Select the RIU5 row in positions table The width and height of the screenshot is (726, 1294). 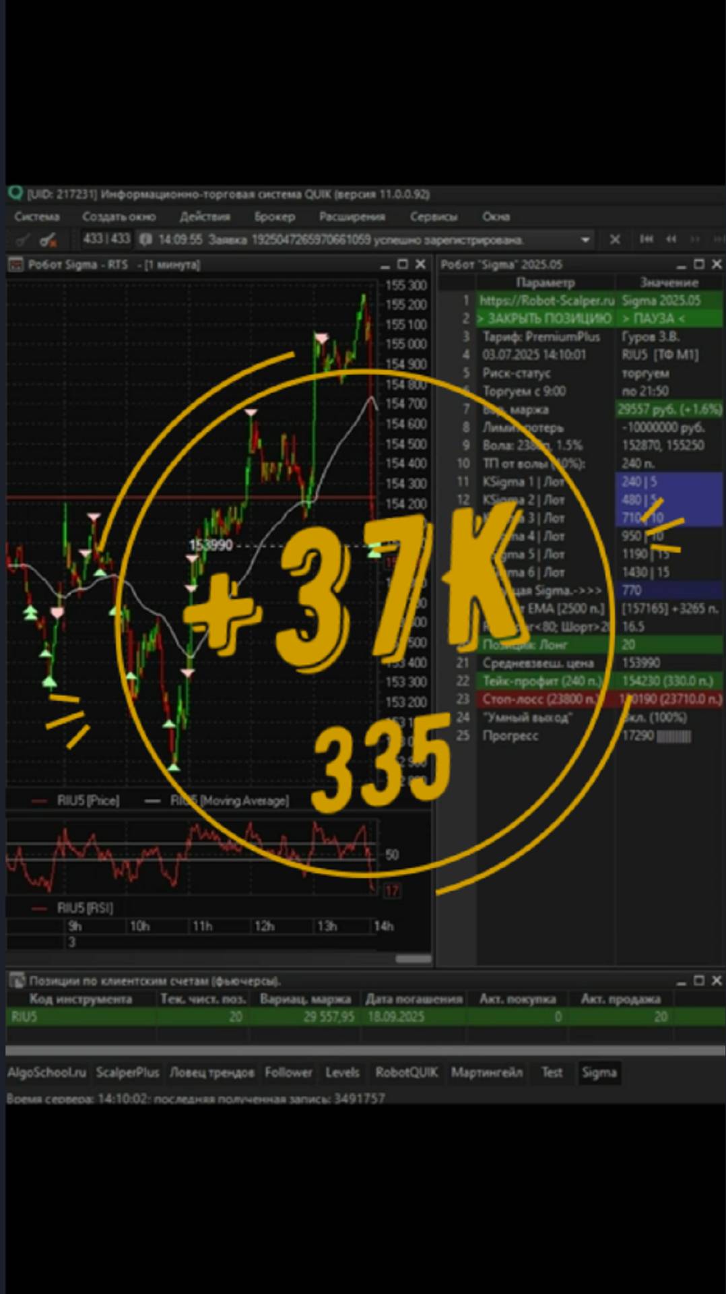coord(365,1016)
